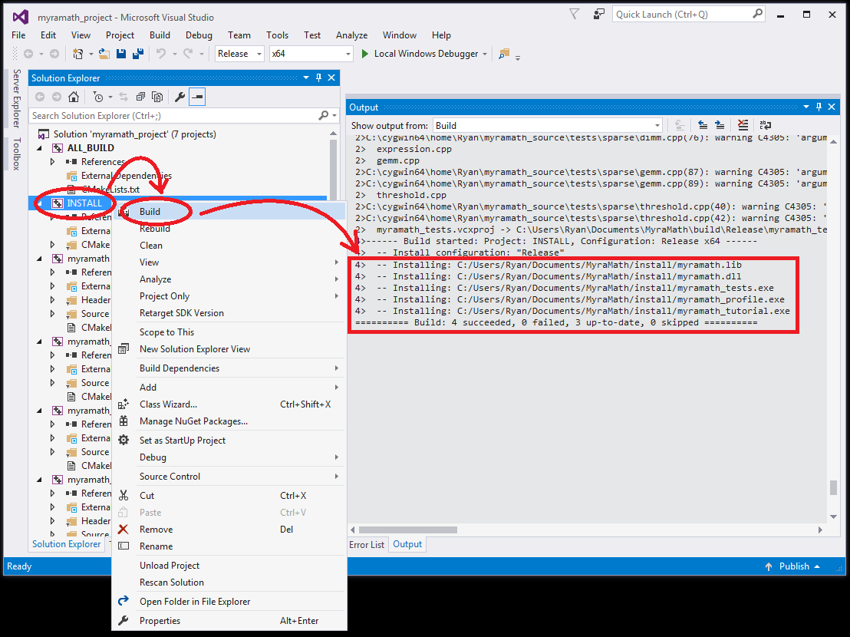Click the Undo arrow in the toolbar
The height and width of the screenshot is (637, 850).
pos(161,54)
